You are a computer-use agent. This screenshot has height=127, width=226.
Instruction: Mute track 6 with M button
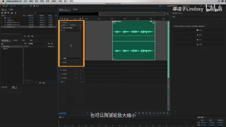pyautogui.click(x=75, y=78)
